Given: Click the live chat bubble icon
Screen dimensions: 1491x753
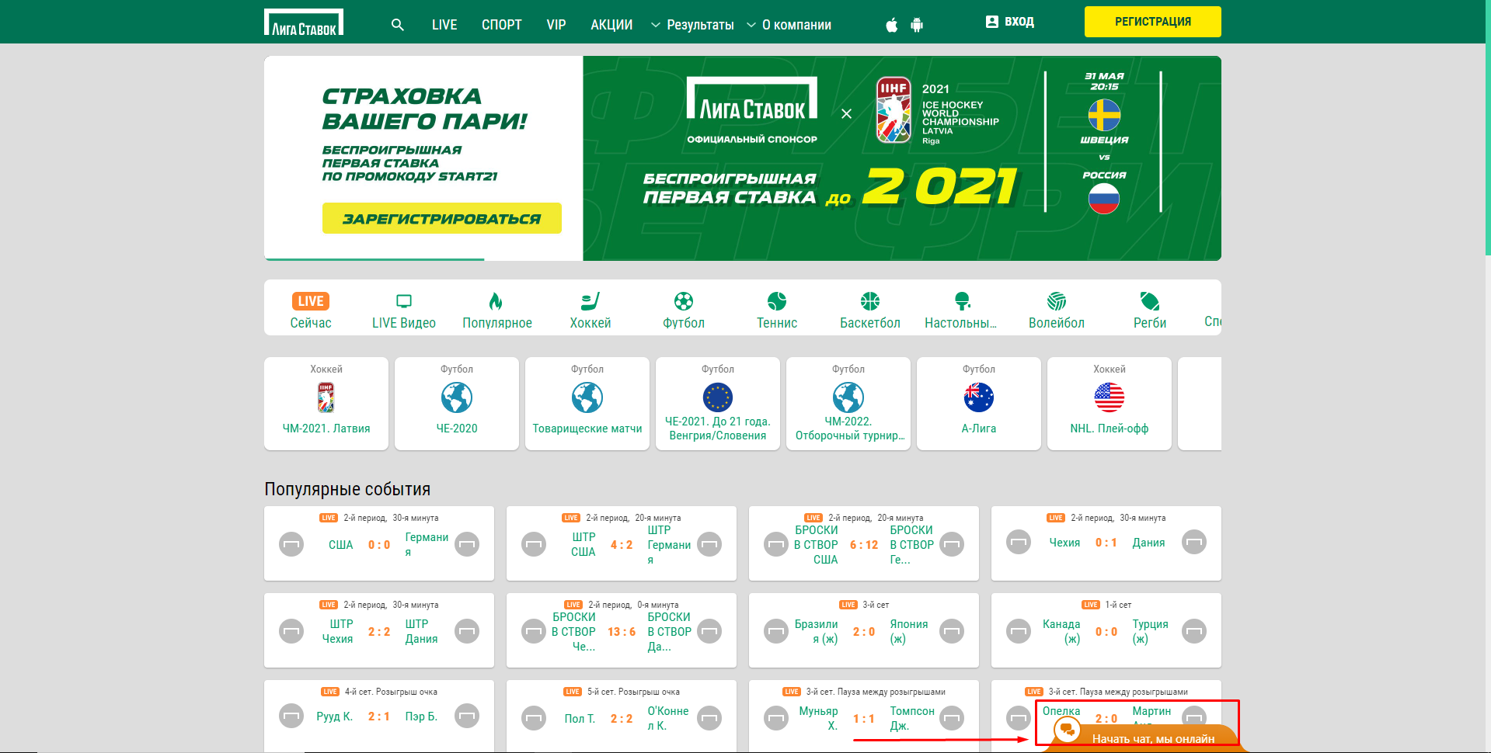Looking at the screenshot, I should tap(1068, 730).
